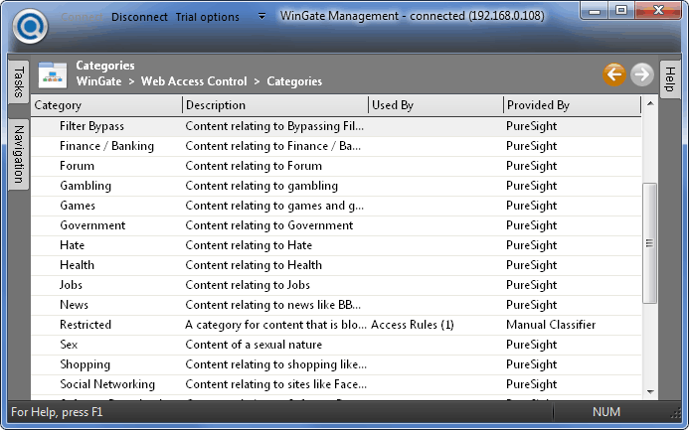The height and width of the screenshot is (430, 689).
Task: Select the Sex category
Action: tap(336, 345)
